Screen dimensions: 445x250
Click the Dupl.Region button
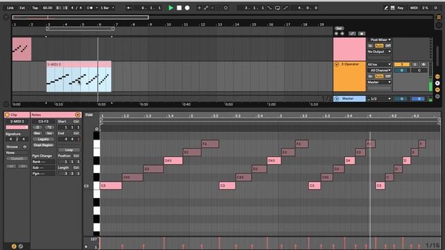click(43, 145)
